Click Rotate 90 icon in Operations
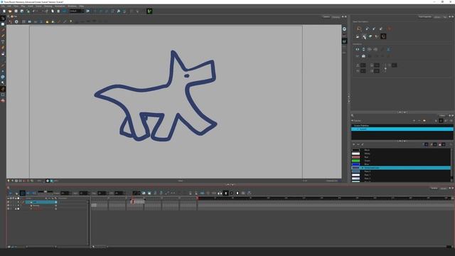Image resolution: width=455 pixels, height=256 pixels. coord(370,49)
